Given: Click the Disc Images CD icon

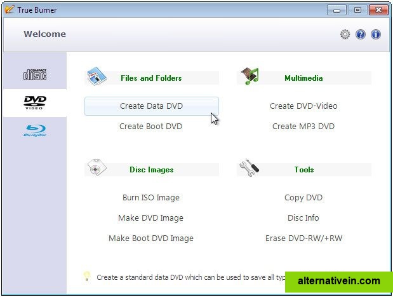Looking at the screenshot, I should (97, 167).
